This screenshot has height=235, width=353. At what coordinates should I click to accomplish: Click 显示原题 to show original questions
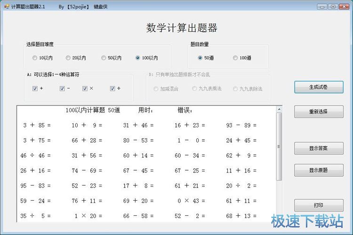[319, 170]
